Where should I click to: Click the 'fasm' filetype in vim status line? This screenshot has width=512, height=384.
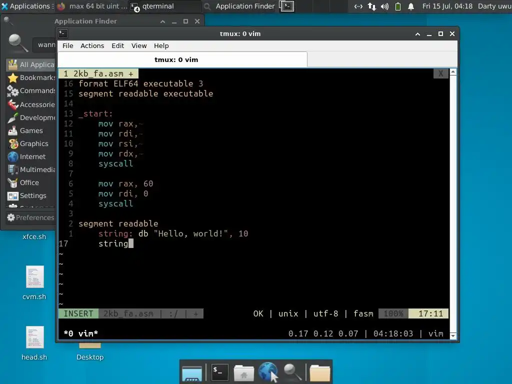363,313
